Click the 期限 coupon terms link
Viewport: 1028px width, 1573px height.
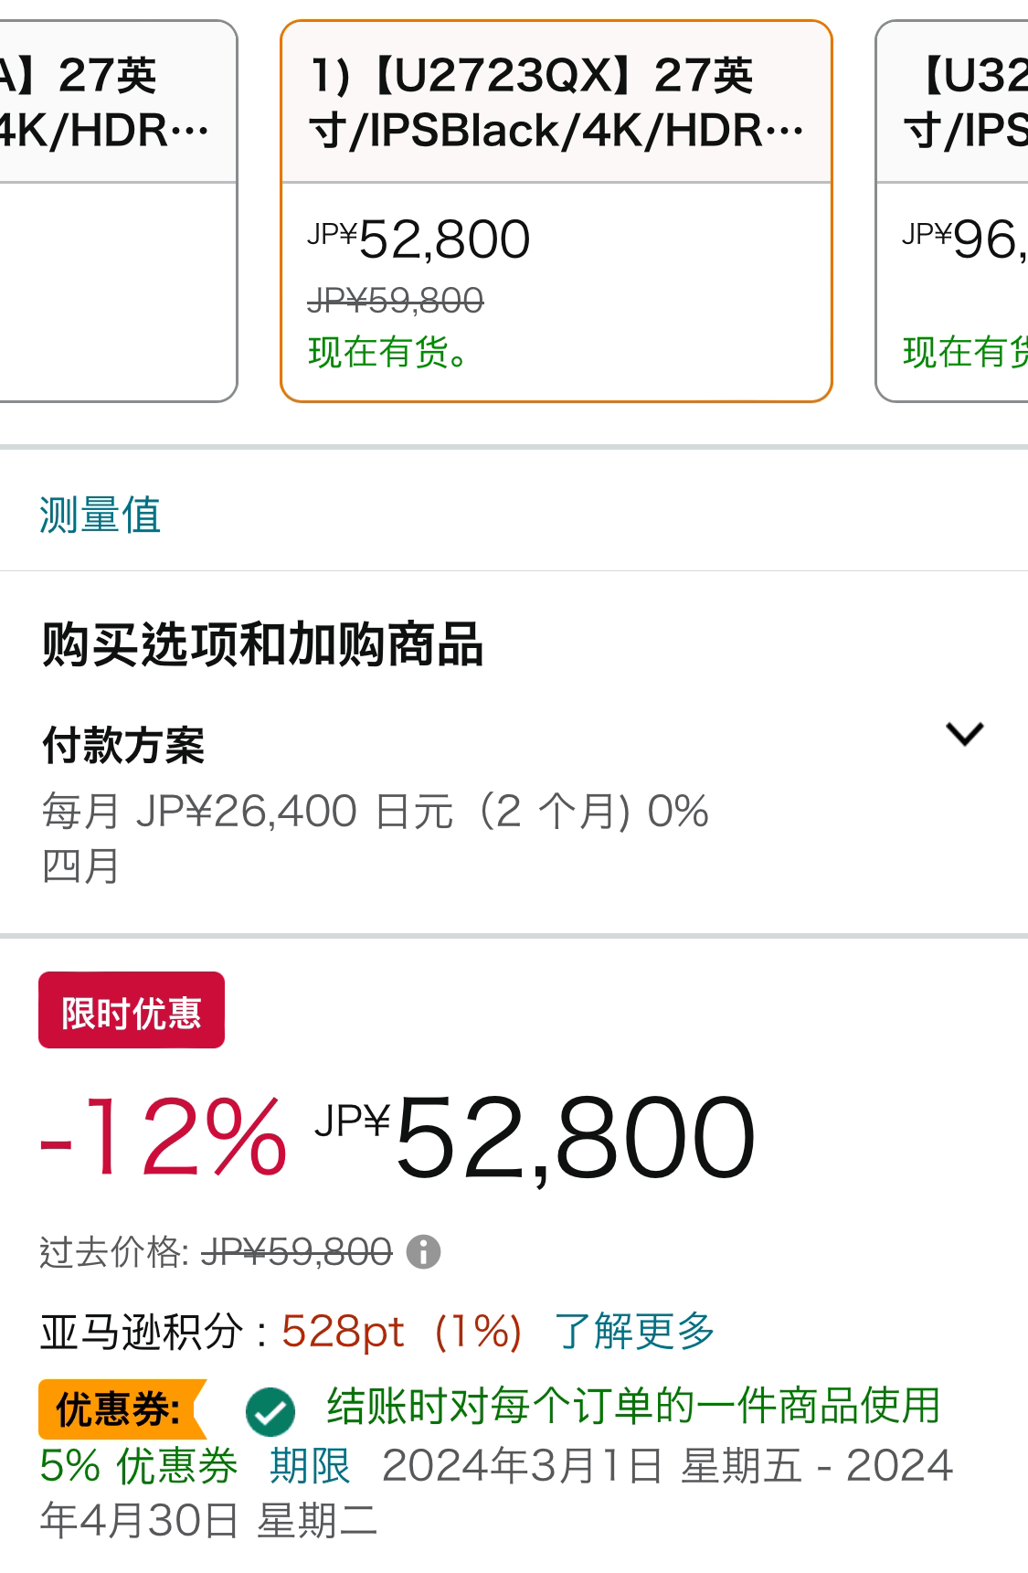pos(311,1466)
